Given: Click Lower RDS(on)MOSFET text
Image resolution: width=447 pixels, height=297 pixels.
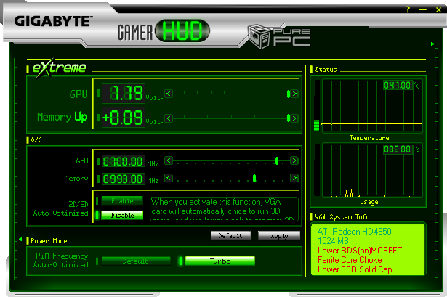Looking at the screenshot, I should 360,251.
